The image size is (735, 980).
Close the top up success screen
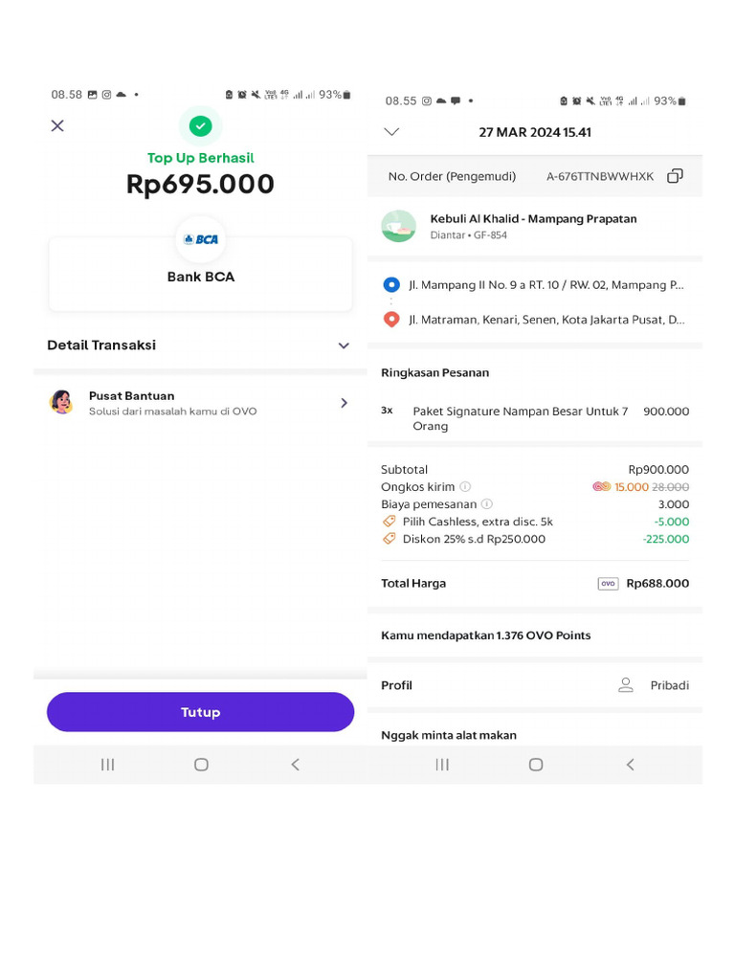tap(57, 125)
